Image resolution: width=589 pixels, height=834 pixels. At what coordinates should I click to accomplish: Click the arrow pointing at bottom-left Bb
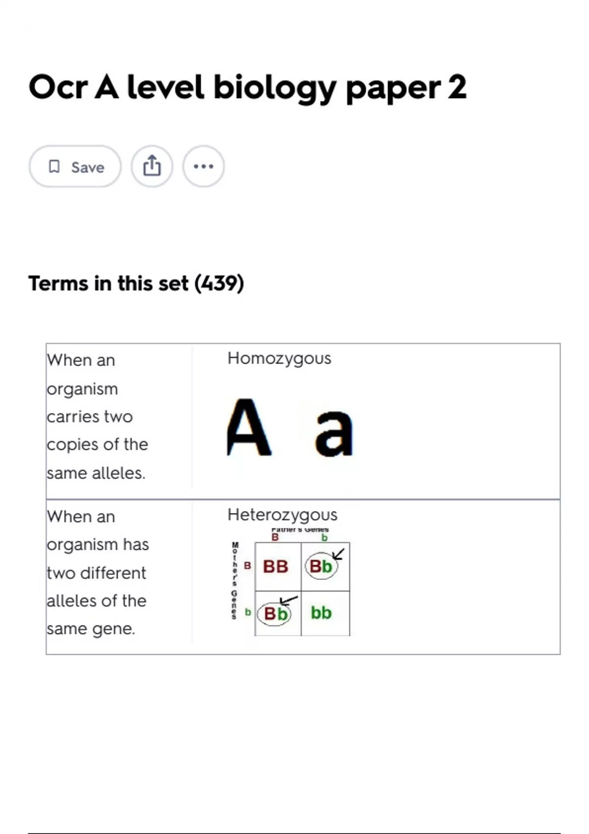coord(289,600)
